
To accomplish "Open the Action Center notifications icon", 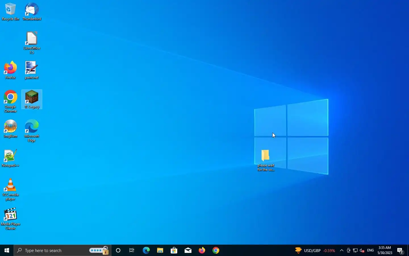I will click(x=400, y=250).
